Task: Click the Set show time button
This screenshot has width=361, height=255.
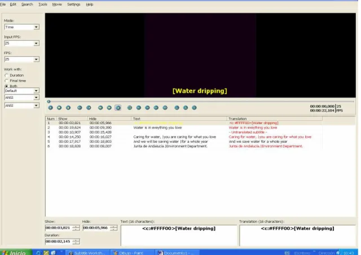Action: point(139,108)
